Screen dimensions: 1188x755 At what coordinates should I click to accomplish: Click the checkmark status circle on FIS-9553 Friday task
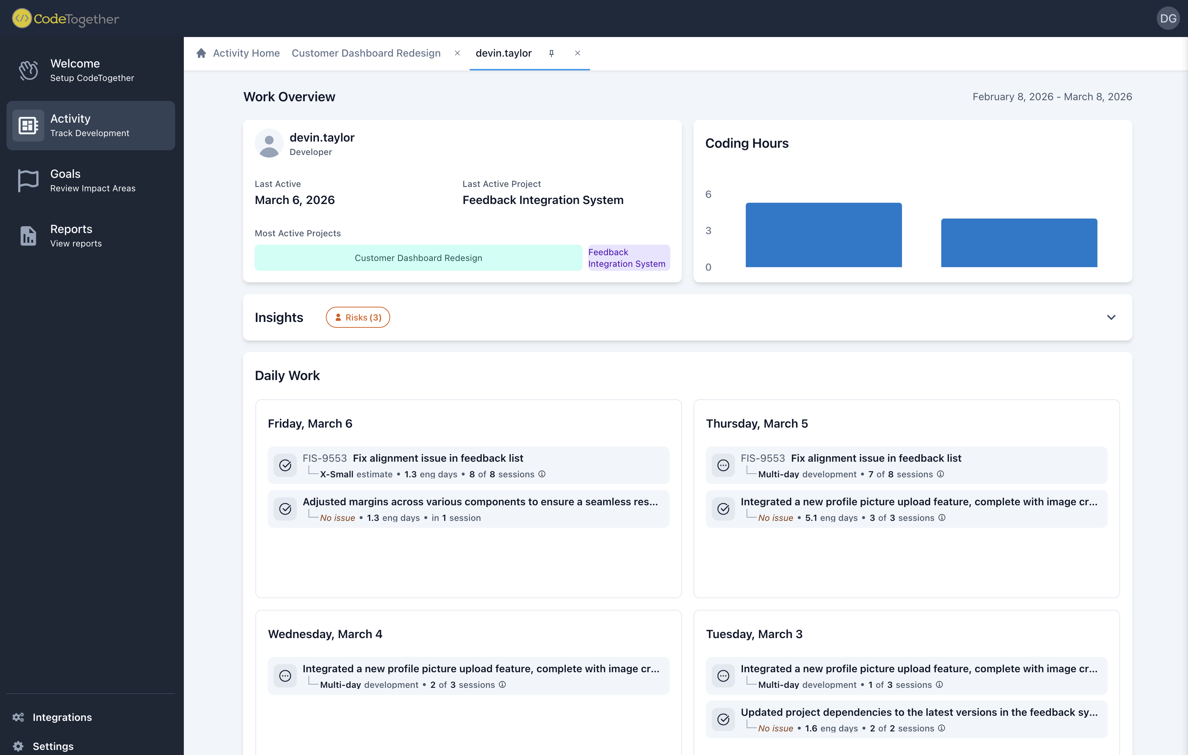(285, 465)
